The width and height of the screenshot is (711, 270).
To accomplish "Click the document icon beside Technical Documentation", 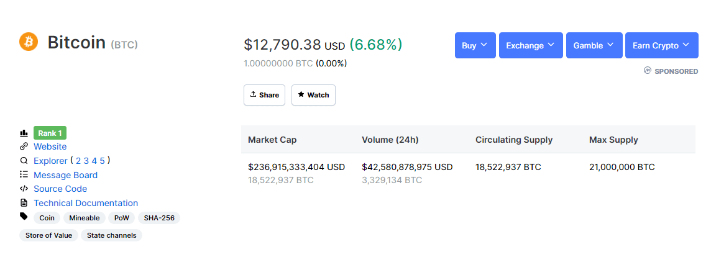I will point(24,203).
